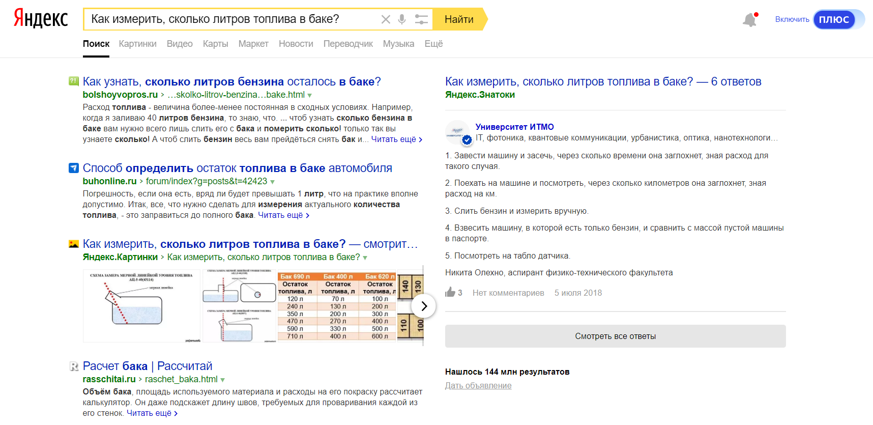Open the Музыка tab
The height and width of the screenshot is (425, 873).
pyautogui.click(x=398, y=44)
